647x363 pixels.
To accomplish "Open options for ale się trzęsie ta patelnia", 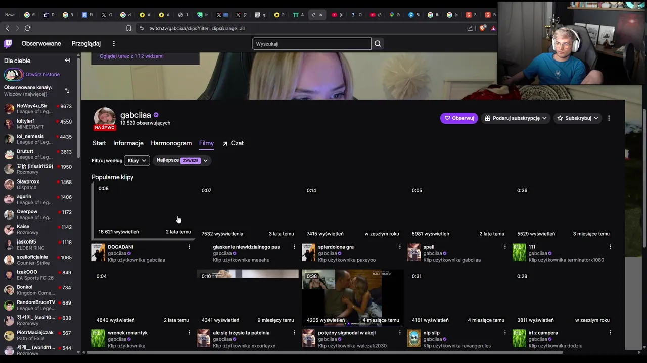I will [295, 333].
